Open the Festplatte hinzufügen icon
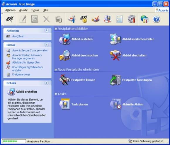The height and width of the screenshot is (145, 170). pos(115,80)
